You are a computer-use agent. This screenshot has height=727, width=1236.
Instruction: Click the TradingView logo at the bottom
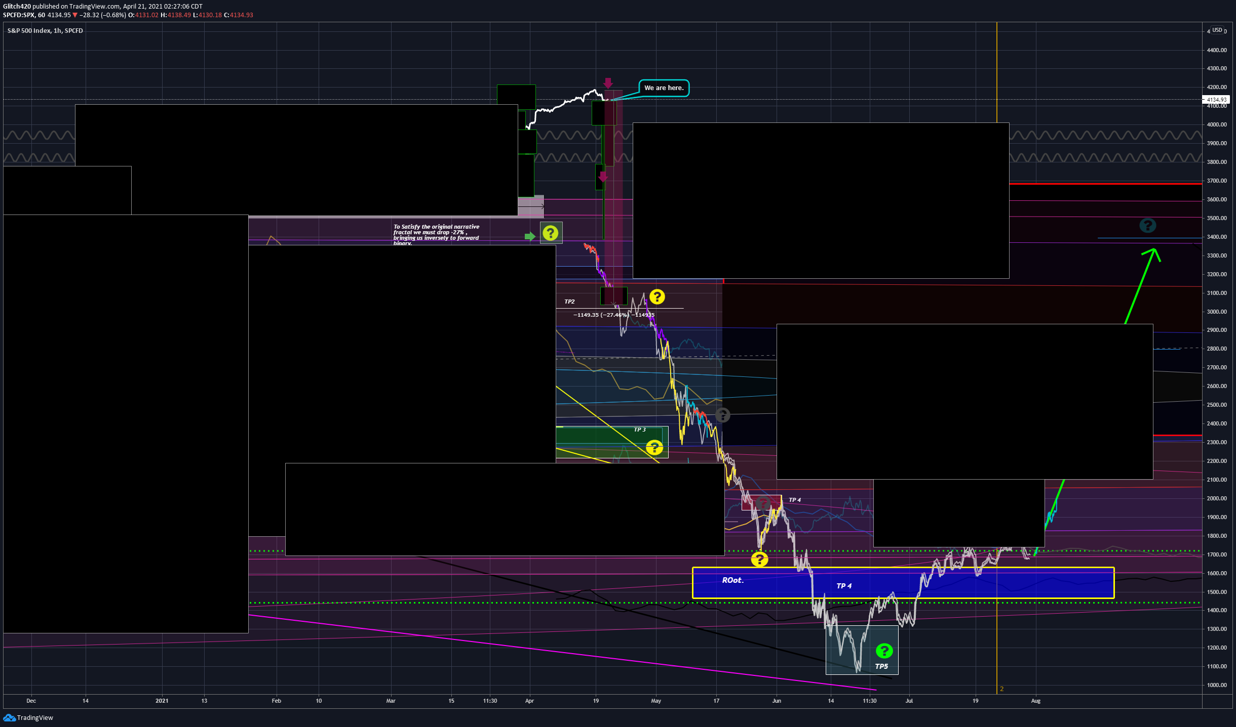[x=28, y=717]
